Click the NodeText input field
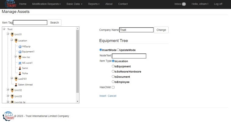Image resolution: width=231 pixels, height=130 pixels. [129, 56]
